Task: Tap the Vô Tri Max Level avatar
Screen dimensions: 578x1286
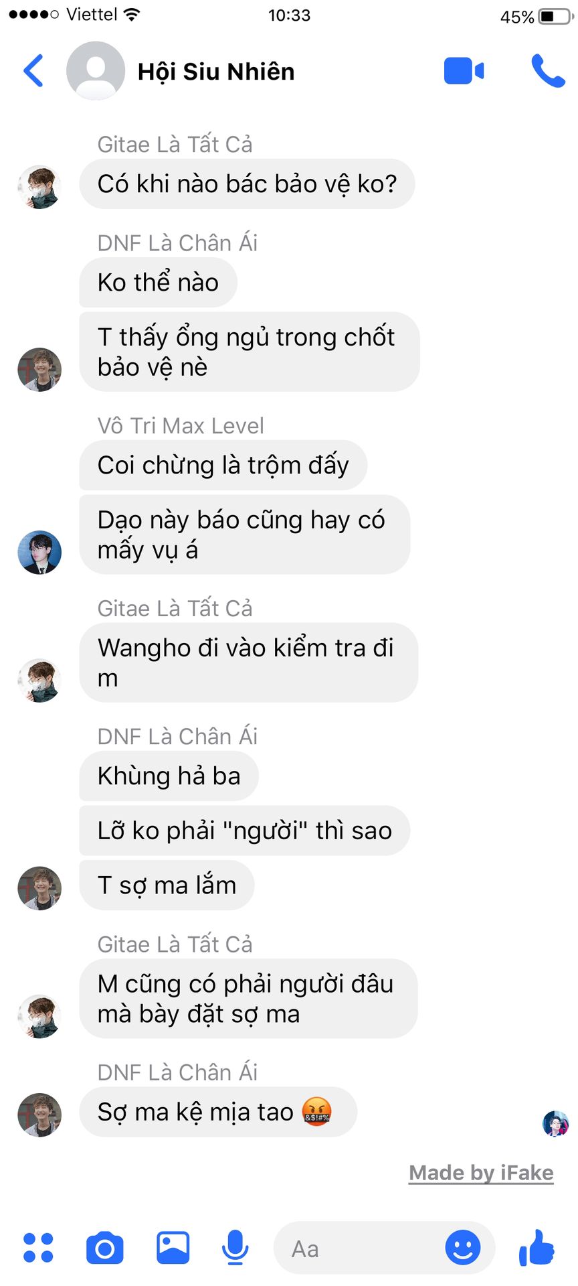Action: (39, 553)
